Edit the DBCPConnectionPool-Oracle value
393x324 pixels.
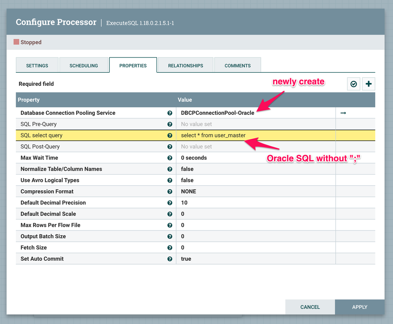(256, 113)
